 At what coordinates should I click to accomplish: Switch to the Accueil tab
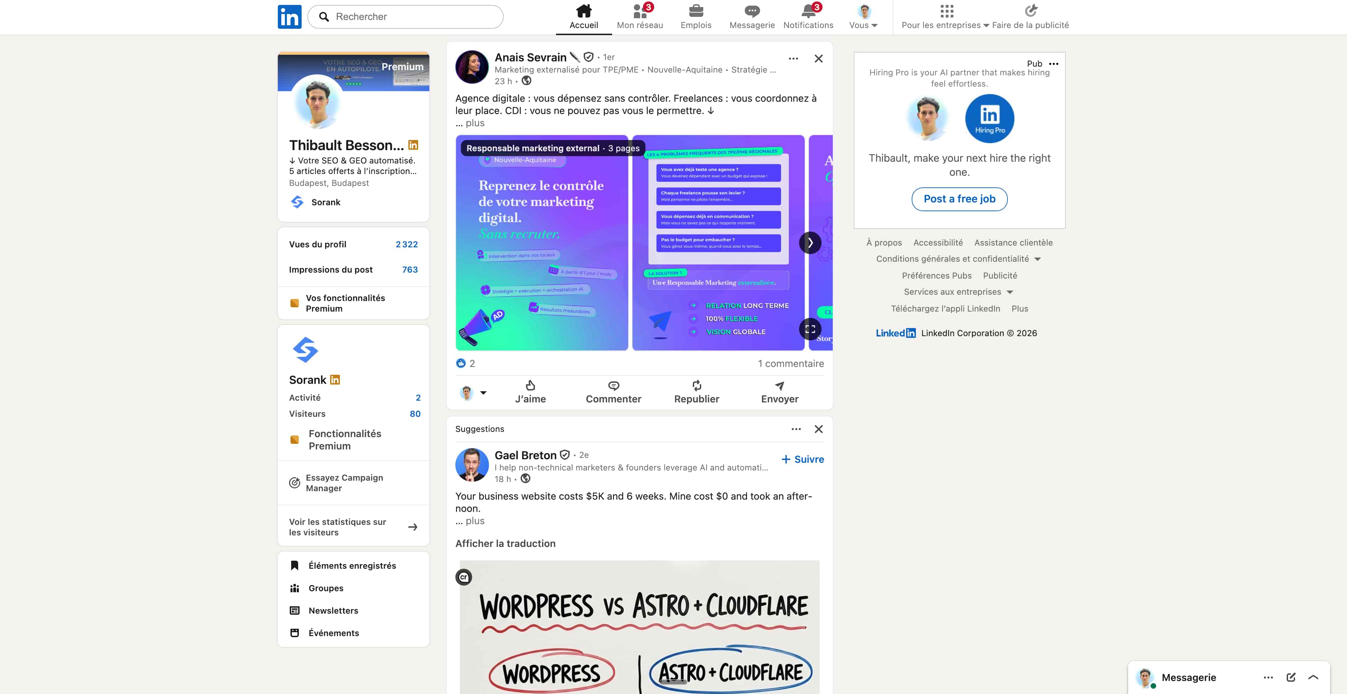583,16
